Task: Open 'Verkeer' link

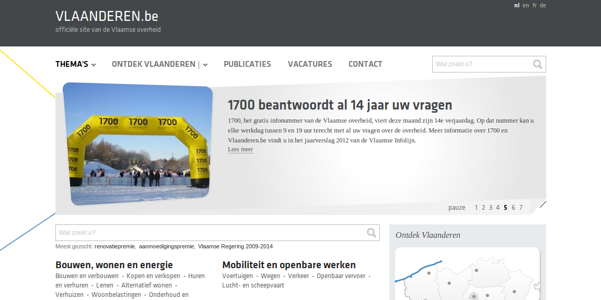Action: [298, 276]
